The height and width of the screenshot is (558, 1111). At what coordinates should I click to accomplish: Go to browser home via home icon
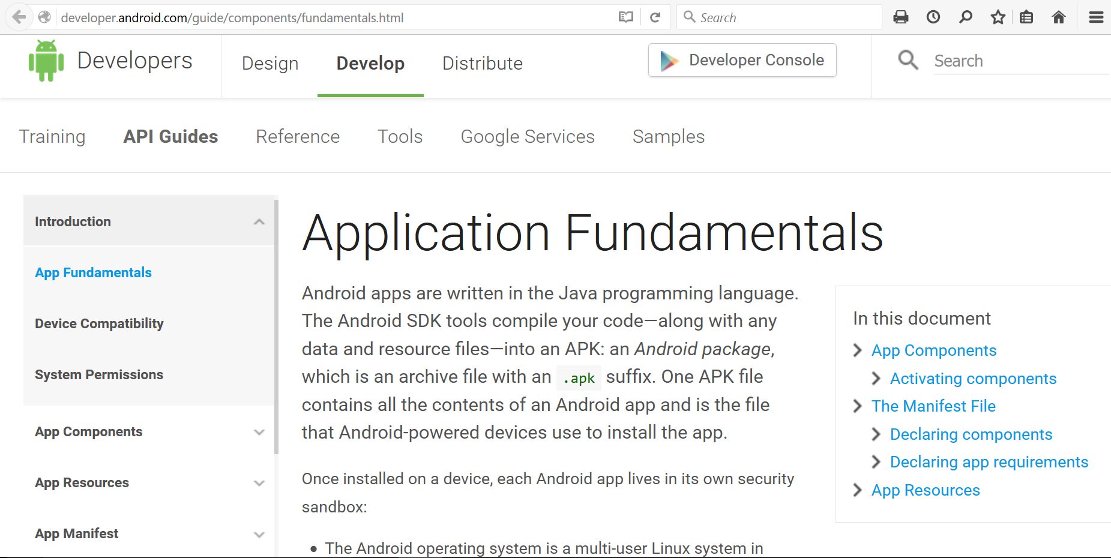(1059, 17)
